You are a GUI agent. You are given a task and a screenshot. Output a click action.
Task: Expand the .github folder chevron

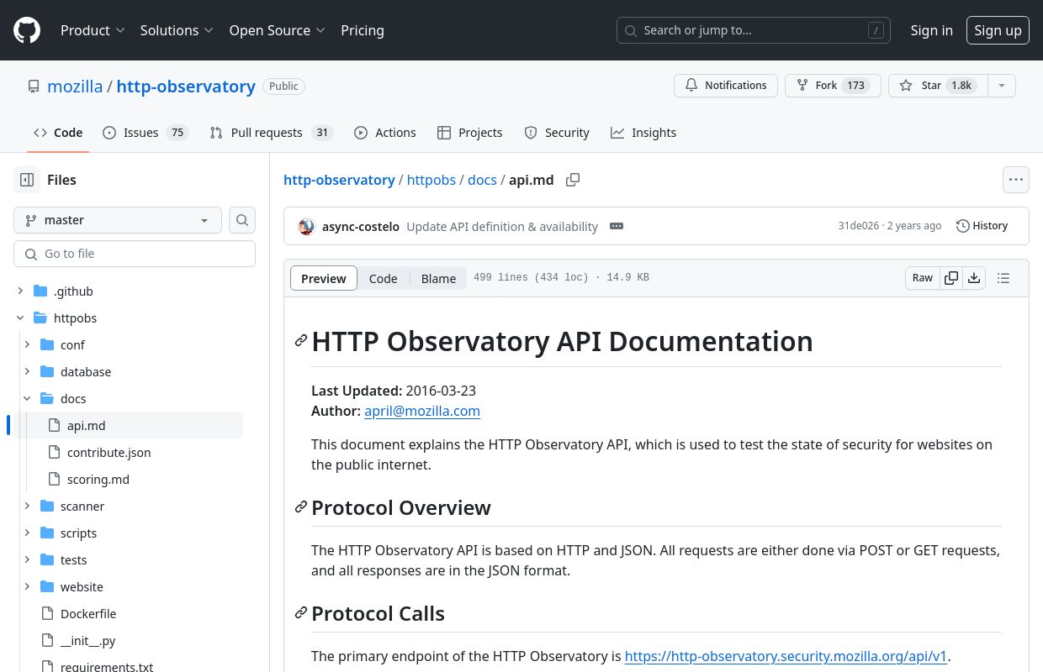click(x=20, y=291)
